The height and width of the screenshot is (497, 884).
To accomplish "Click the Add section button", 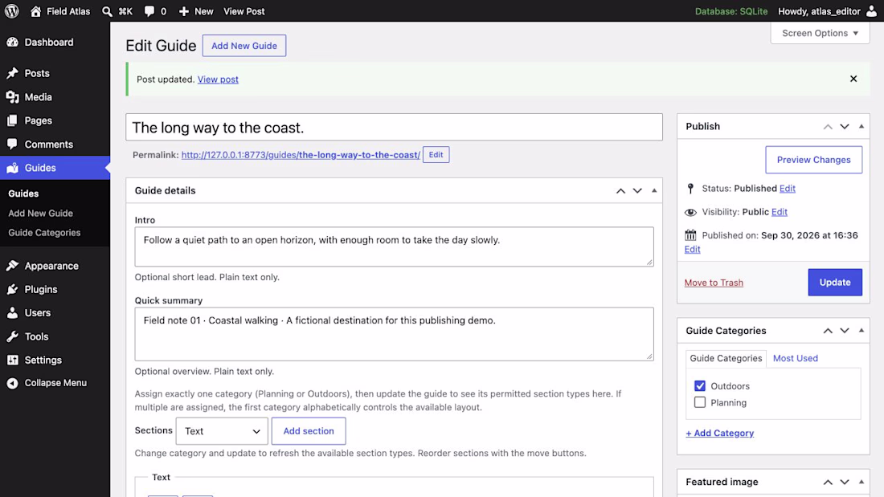I will [309, 431].
